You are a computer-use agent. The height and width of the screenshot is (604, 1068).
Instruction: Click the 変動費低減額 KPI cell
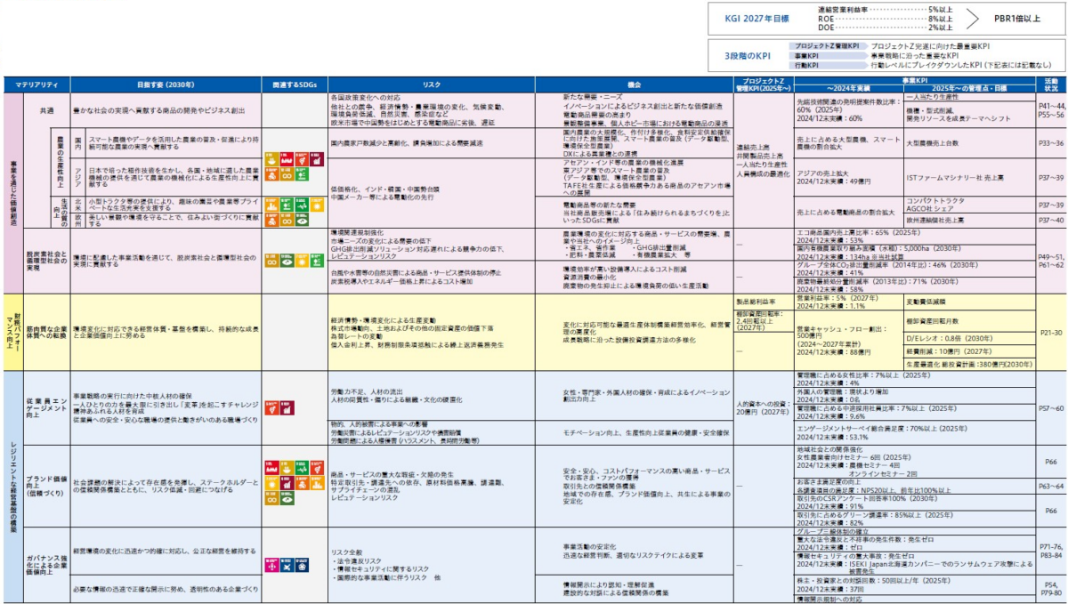pyautogui.click(x=969, y=302)
